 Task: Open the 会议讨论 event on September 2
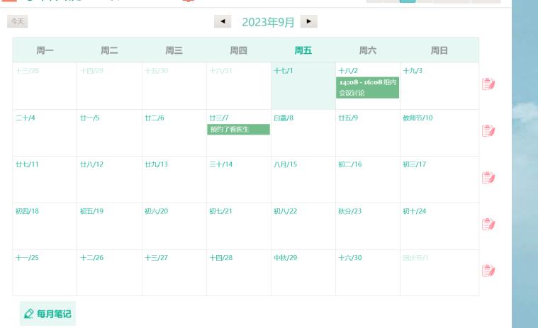(368, 87)
